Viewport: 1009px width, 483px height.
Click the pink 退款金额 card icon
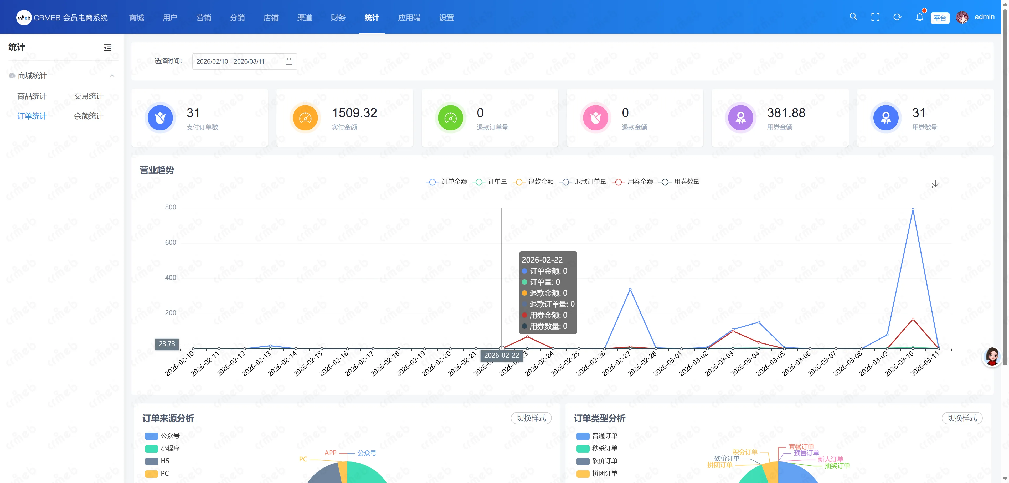coord(595,117)
